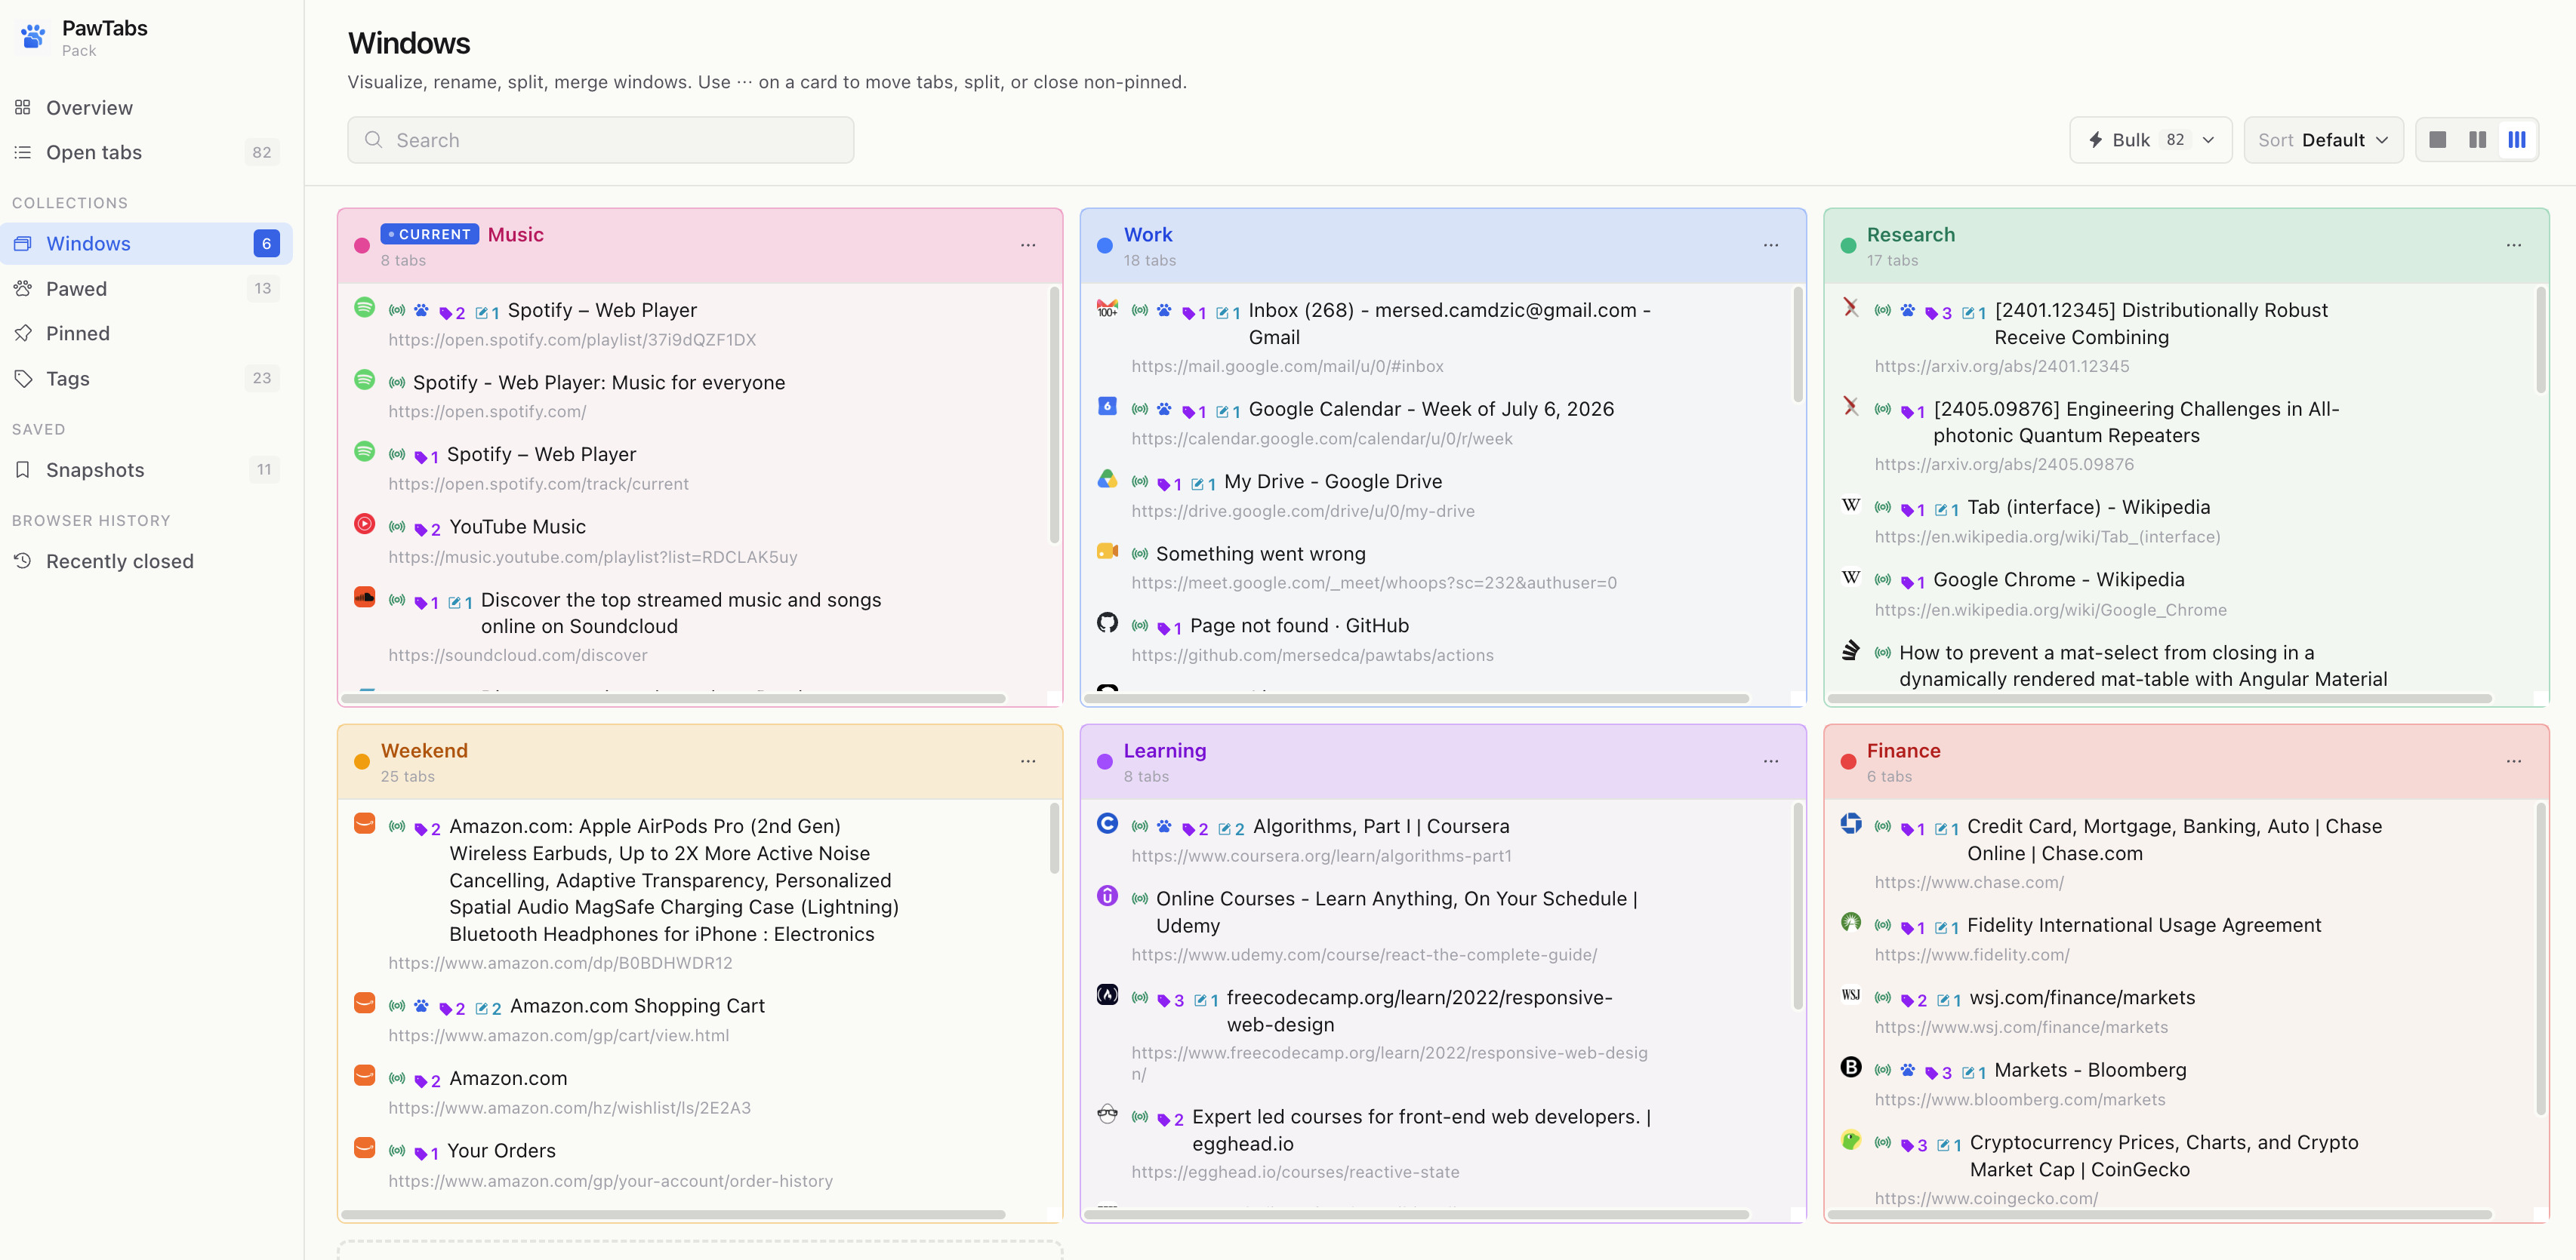Click the purple Learning window color dot
Screen dimensions: 2576x1260
pos(1105,761)
